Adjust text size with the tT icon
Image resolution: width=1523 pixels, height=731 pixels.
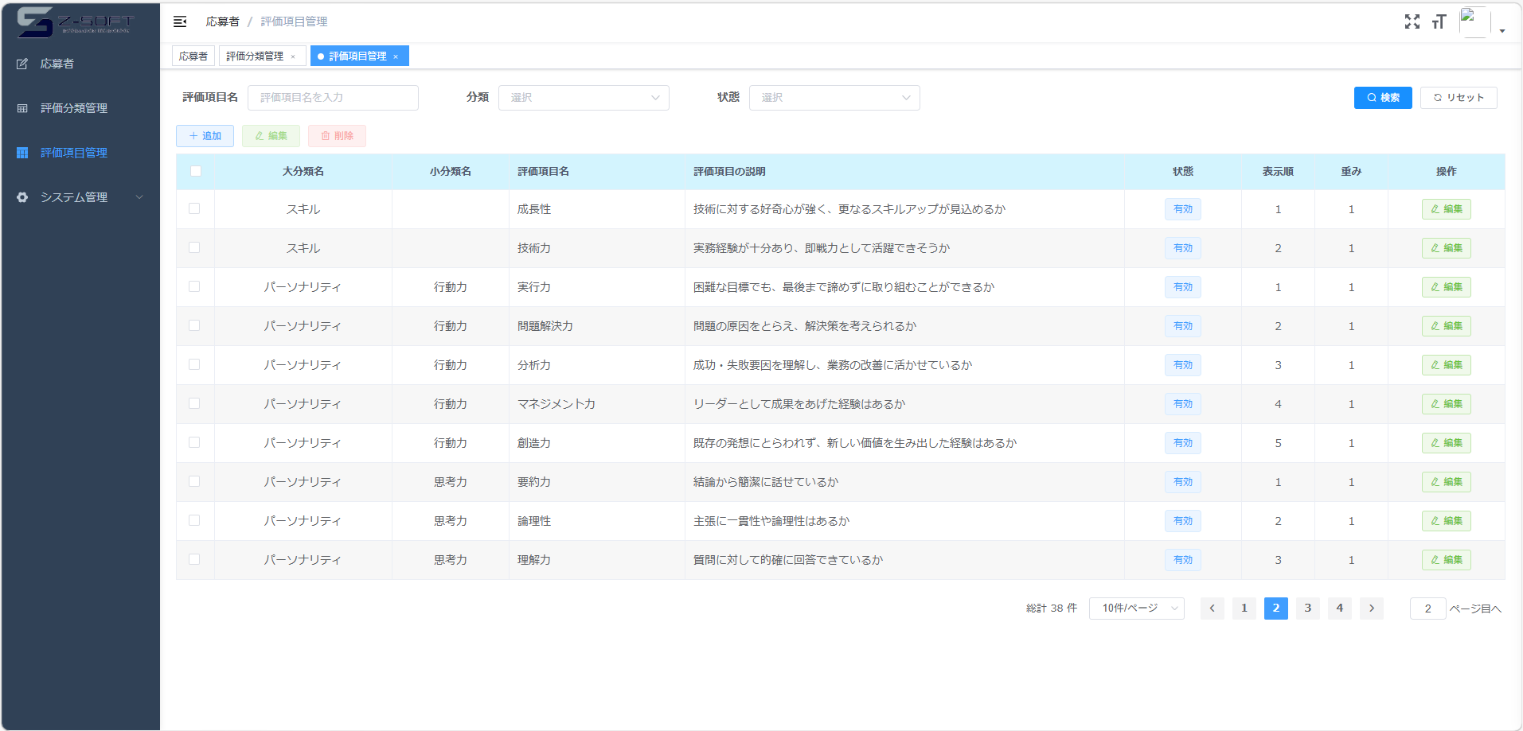(x=1439, y=21)
